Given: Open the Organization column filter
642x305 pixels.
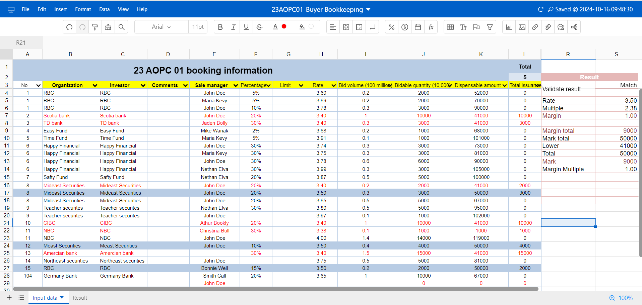Looking at the screenshot, I should point(95,85).
